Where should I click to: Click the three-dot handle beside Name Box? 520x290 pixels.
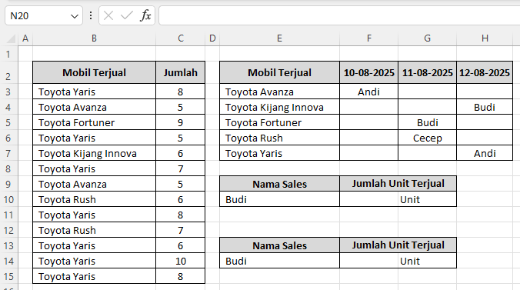pyautogui.click(x=91, y=15)
